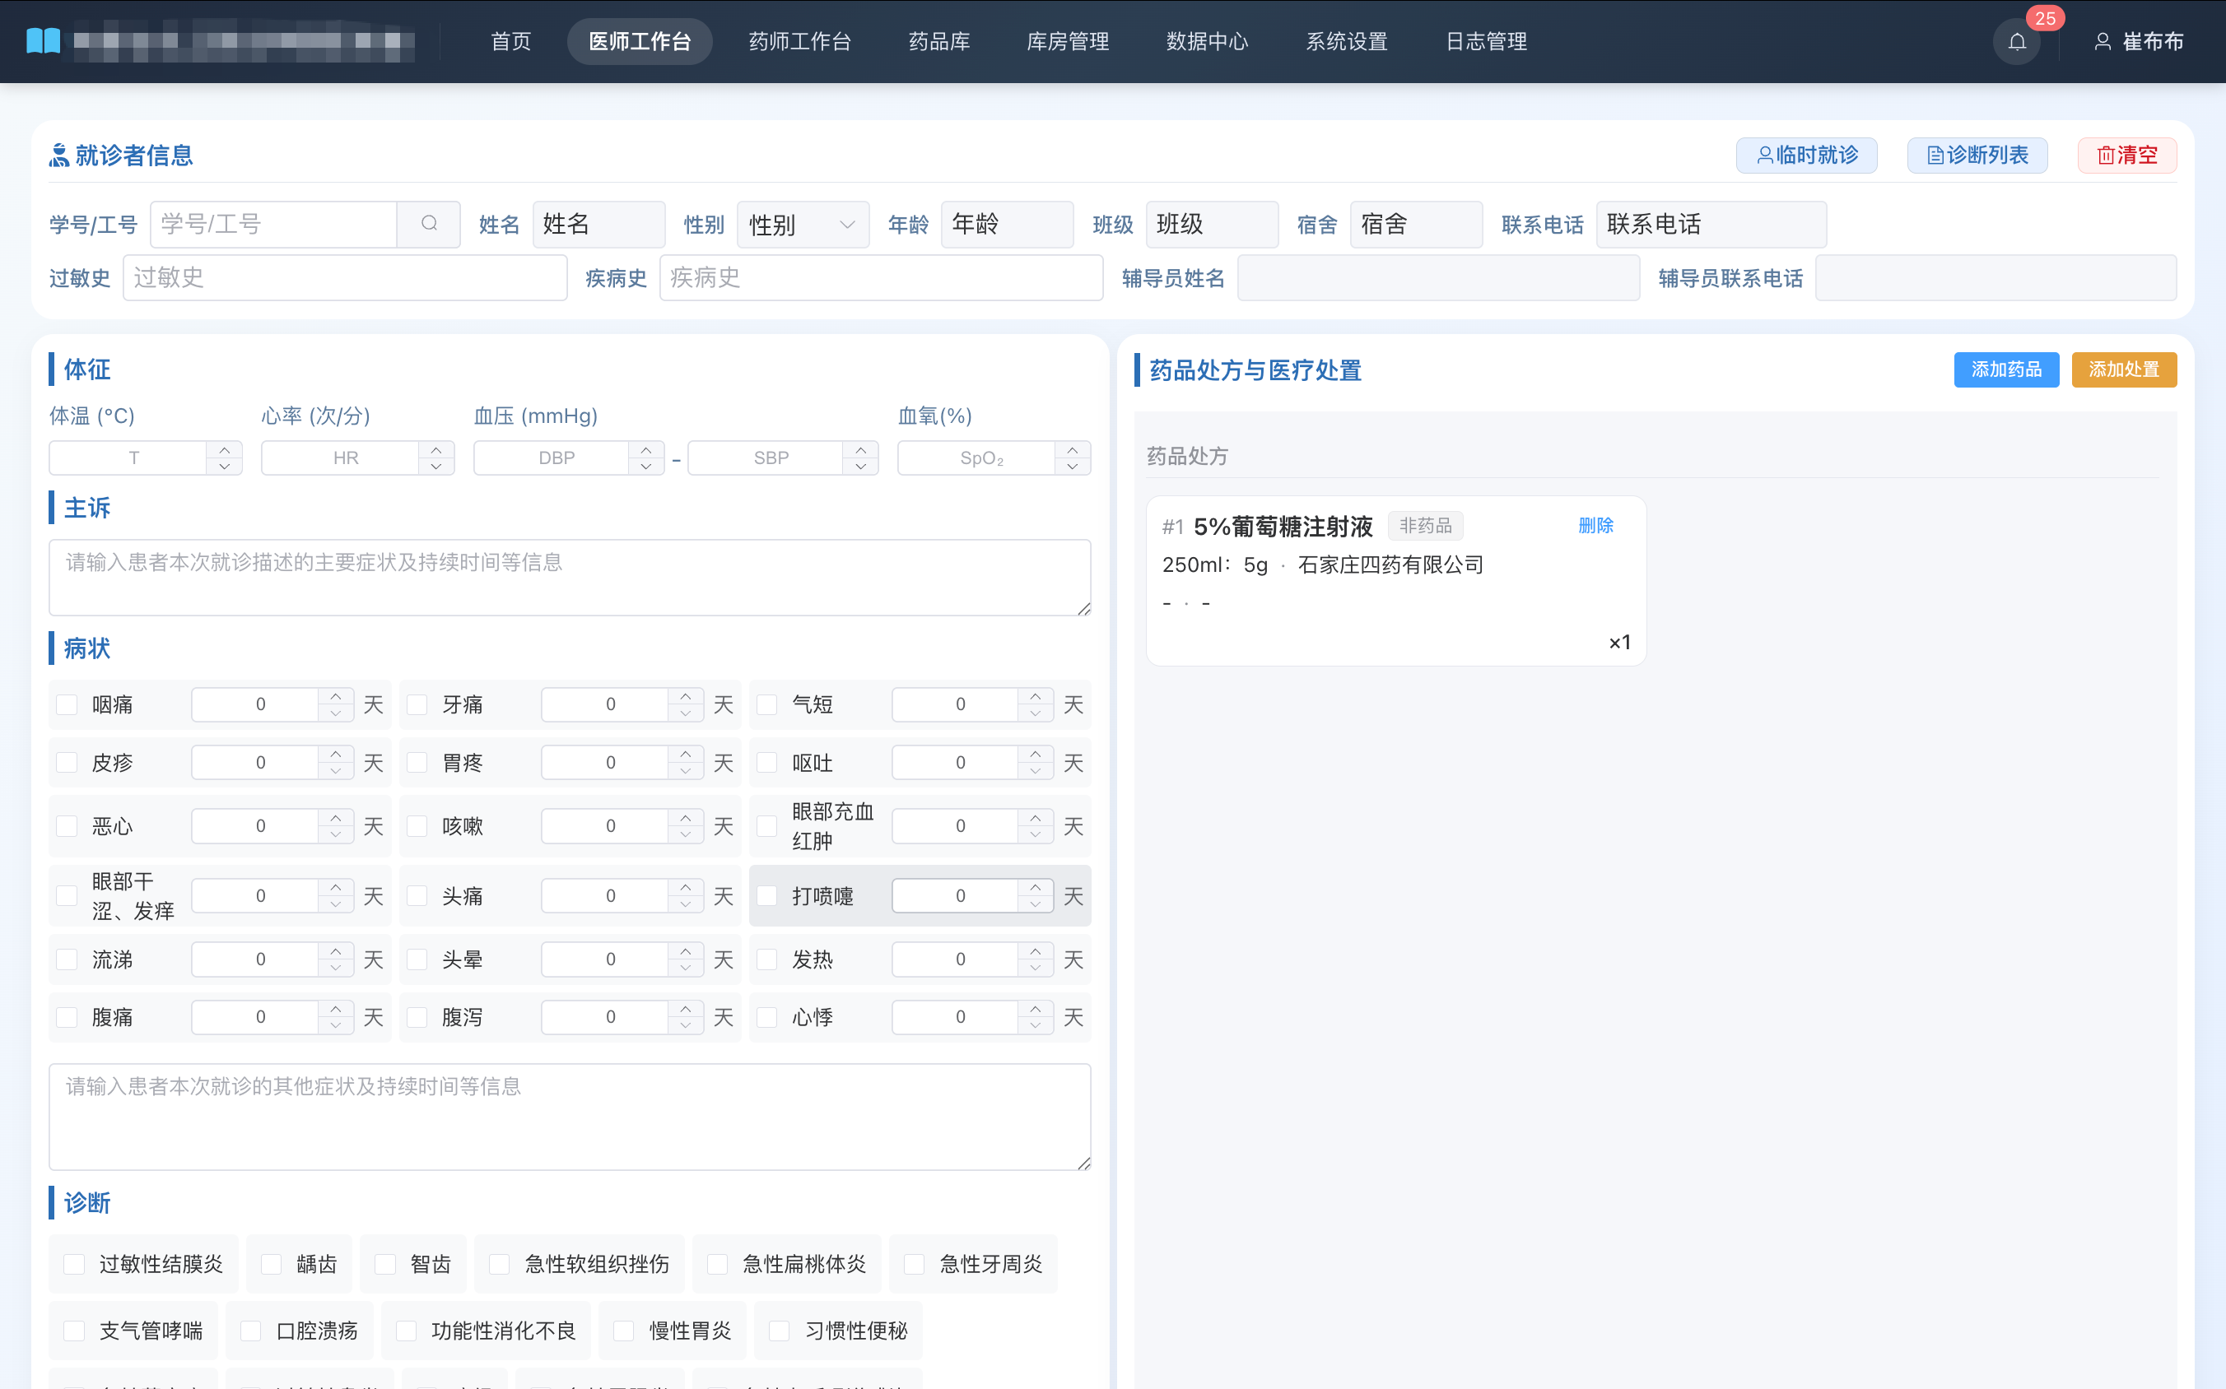This screenshot has width=2226, height=1389.
Task: Click the 添加处置 button
Action: point(2124,369)
